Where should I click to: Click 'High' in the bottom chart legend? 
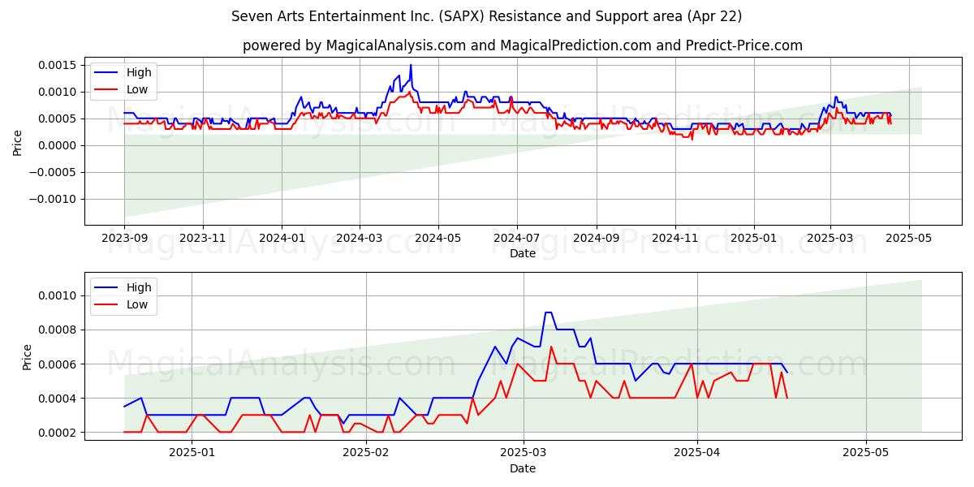(x=139, y=287)
